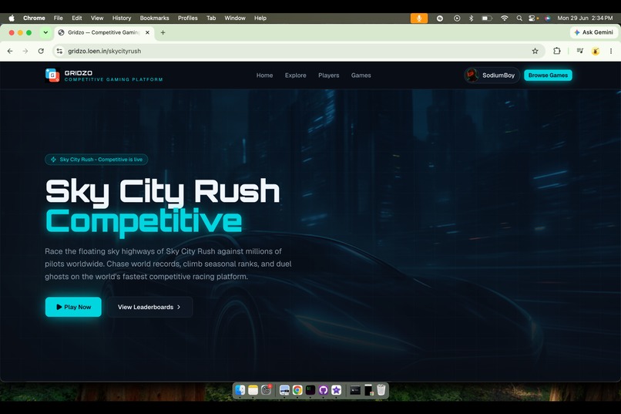This screenshot has width=621, height=414.
Task: Open the Profiles menu
Action: coord(188,19)
